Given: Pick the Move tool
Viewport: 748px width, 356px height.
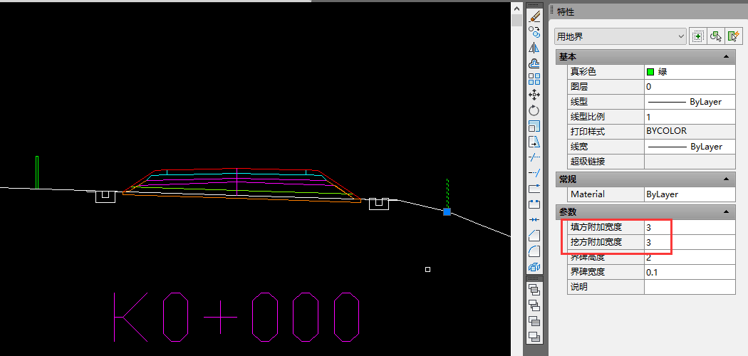Looking at the screenshot, I should [x=534, y=95].
